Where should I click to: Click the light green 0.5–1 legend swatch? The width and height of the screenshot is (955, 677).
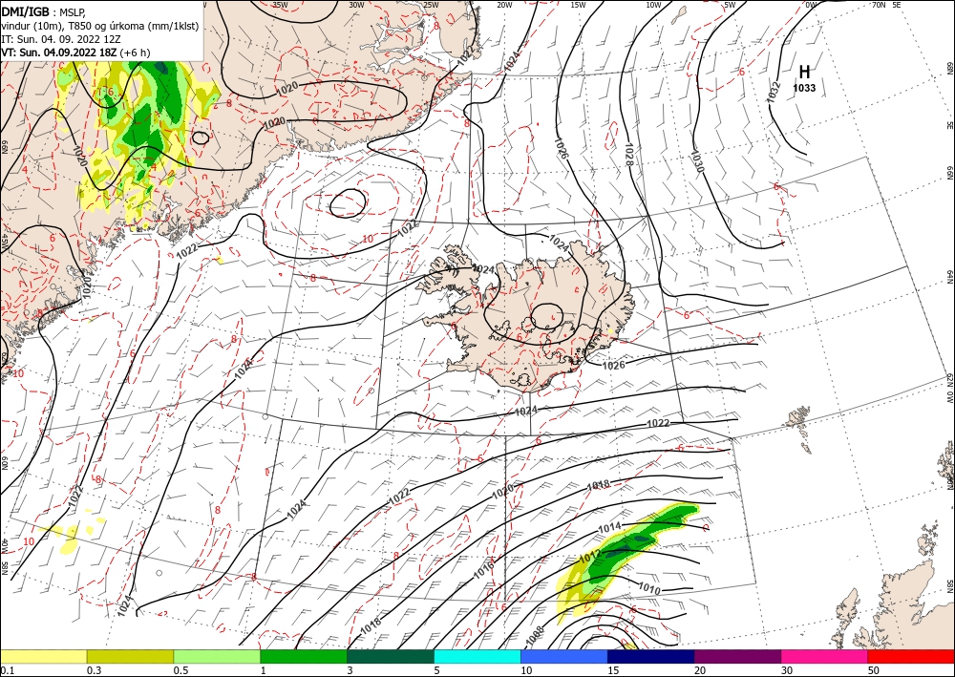(x=217, y=656)
